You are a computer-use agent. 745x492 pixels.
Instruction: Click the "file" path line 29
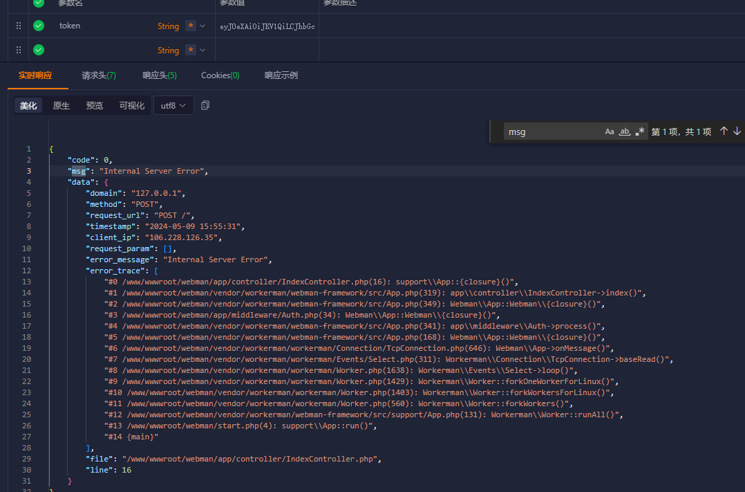click(234, 459)
